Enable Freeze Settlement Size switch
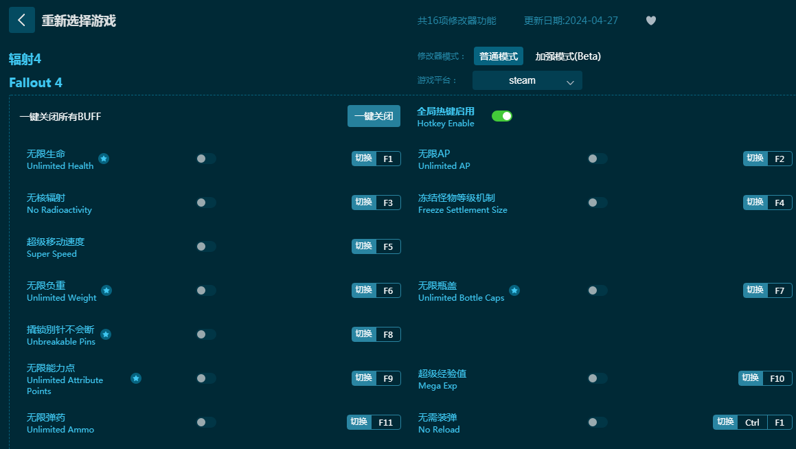 (x=598, y=203)
